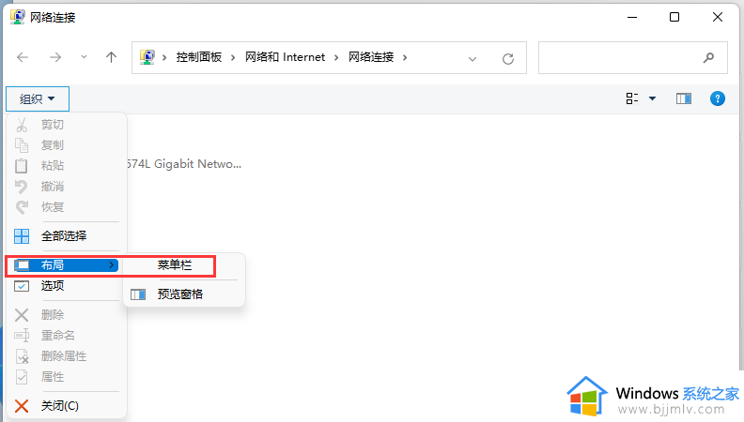Image resolution: width=744 pixels, height=422 pixels.
Task: Click the search magnifier icon
Action: tap(708, 57)
